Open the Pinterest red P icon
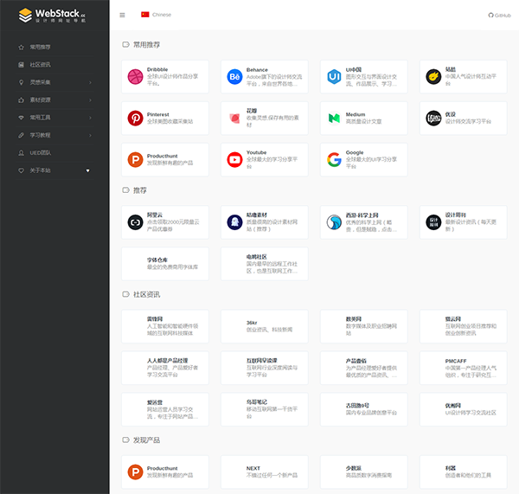Screen dimensions: 519x494 (x=136, y=119)
